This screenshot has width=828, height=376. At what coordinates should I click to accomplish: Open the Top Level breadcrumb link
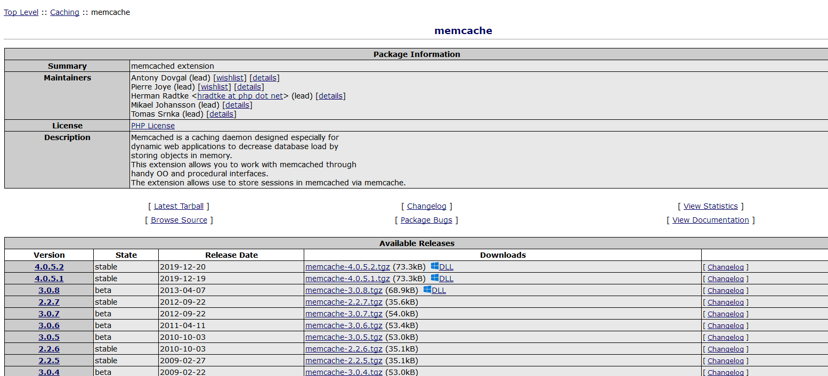(21, 12)
